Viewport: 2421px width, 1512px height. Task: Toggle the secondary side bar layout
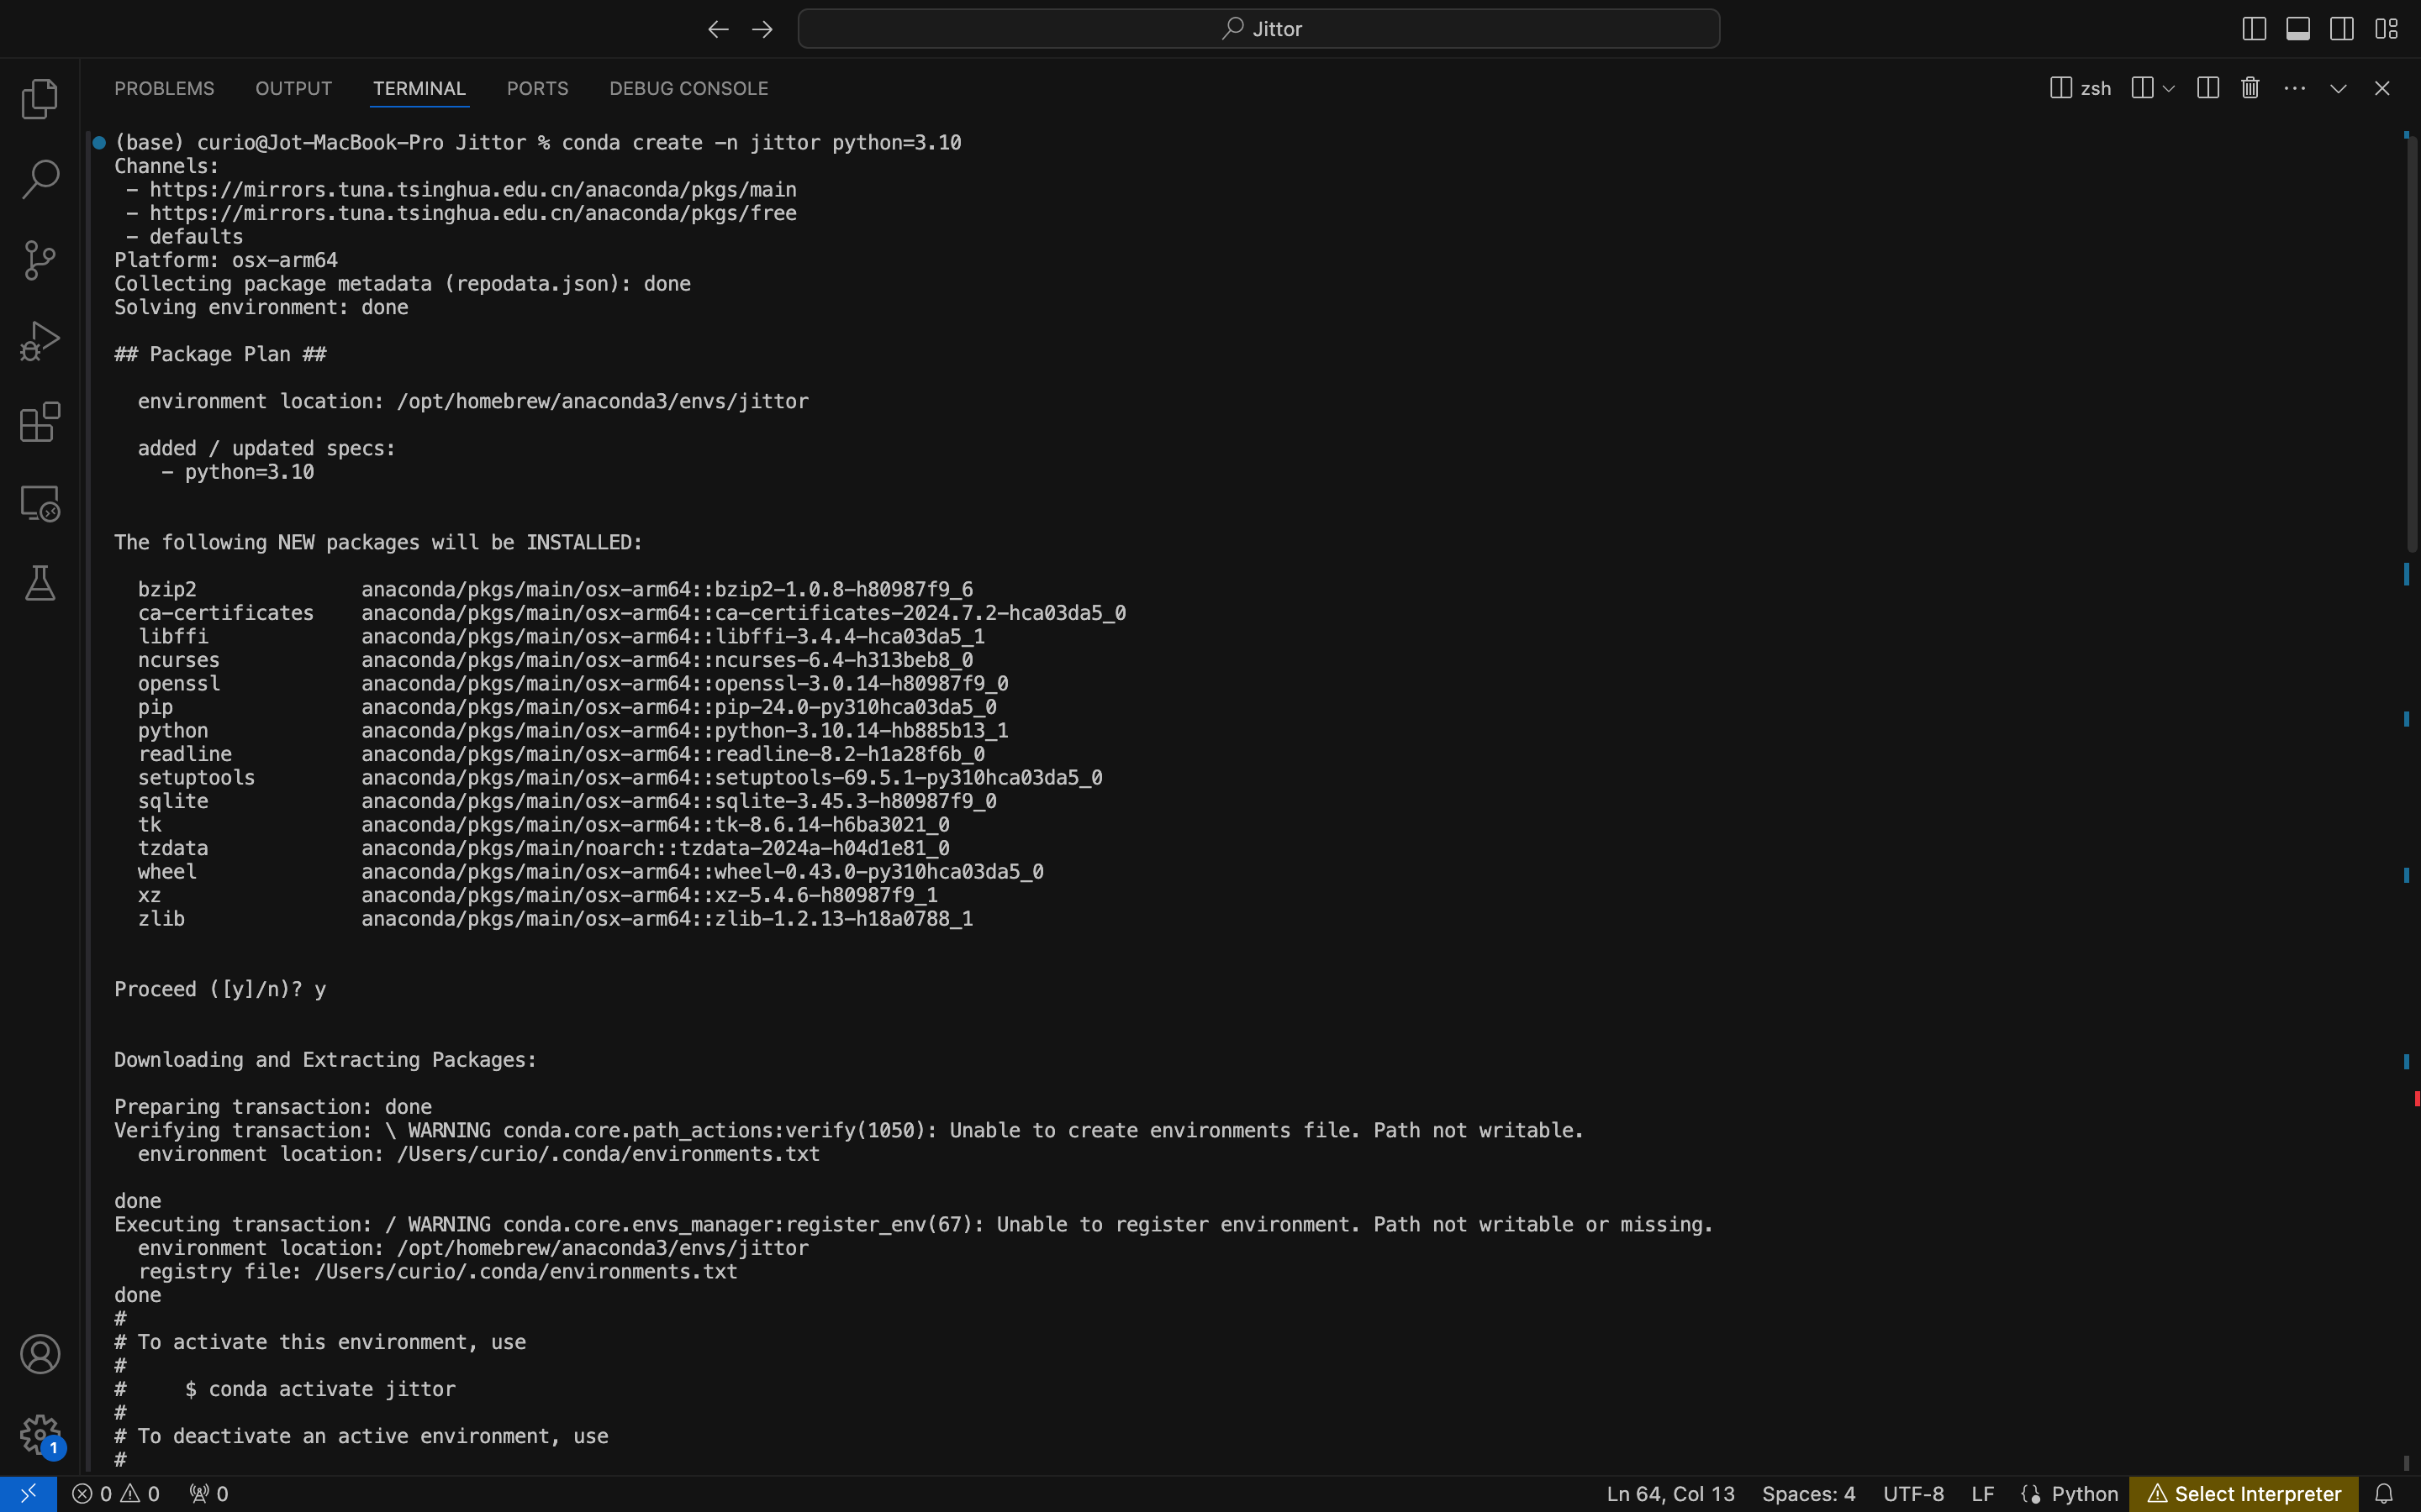coord(2341,29)
